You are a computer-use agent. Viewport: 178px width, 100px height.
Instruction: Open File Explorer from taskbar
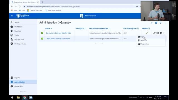(18, 97)
